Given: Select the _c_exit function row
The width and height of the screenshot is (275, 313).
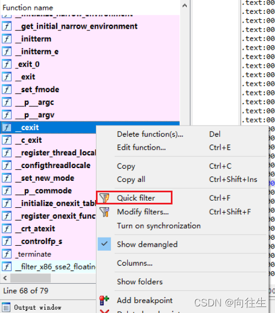Looking at the screenshot, I should 48,140.
